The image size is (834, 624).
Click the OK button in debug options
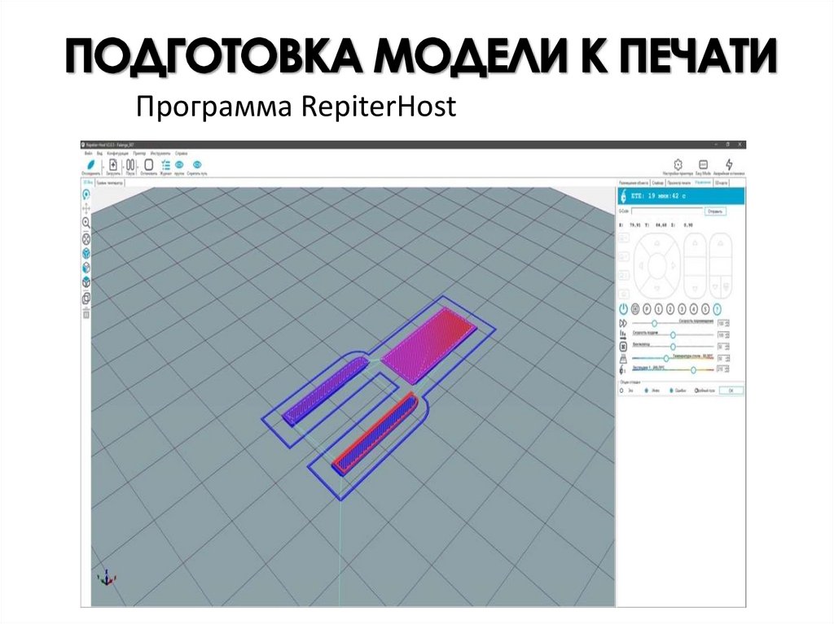point(731,391)
